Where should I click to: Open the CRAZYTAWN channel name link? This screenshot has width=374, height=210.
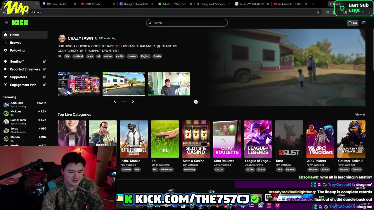(x=80, y=38)
